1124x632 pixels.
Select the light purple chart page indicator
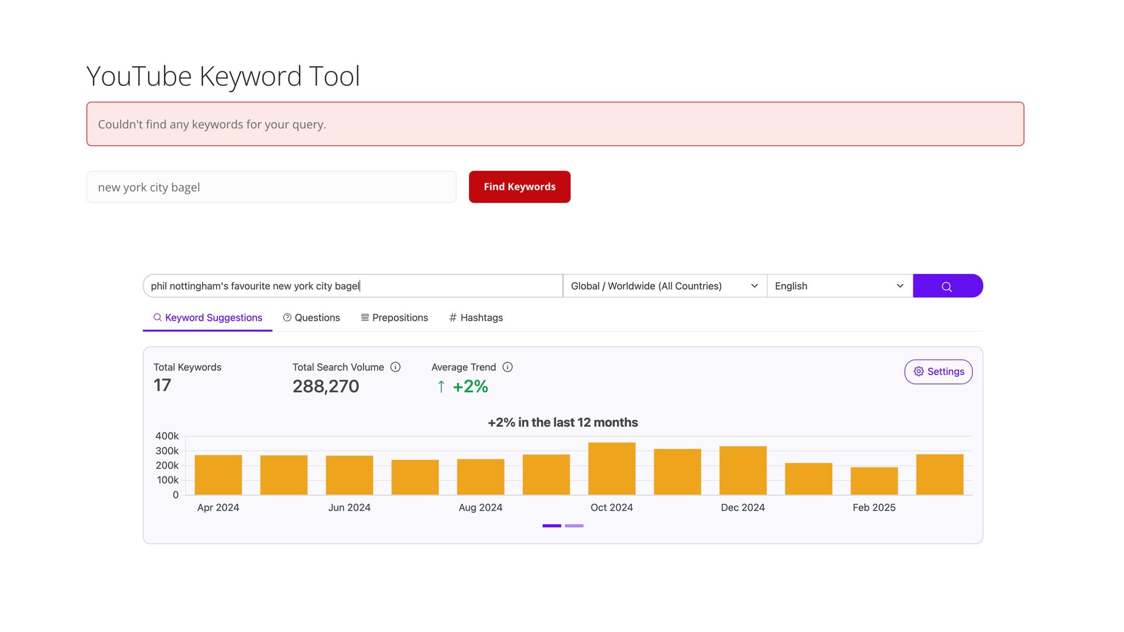click(x=574, y=525)
